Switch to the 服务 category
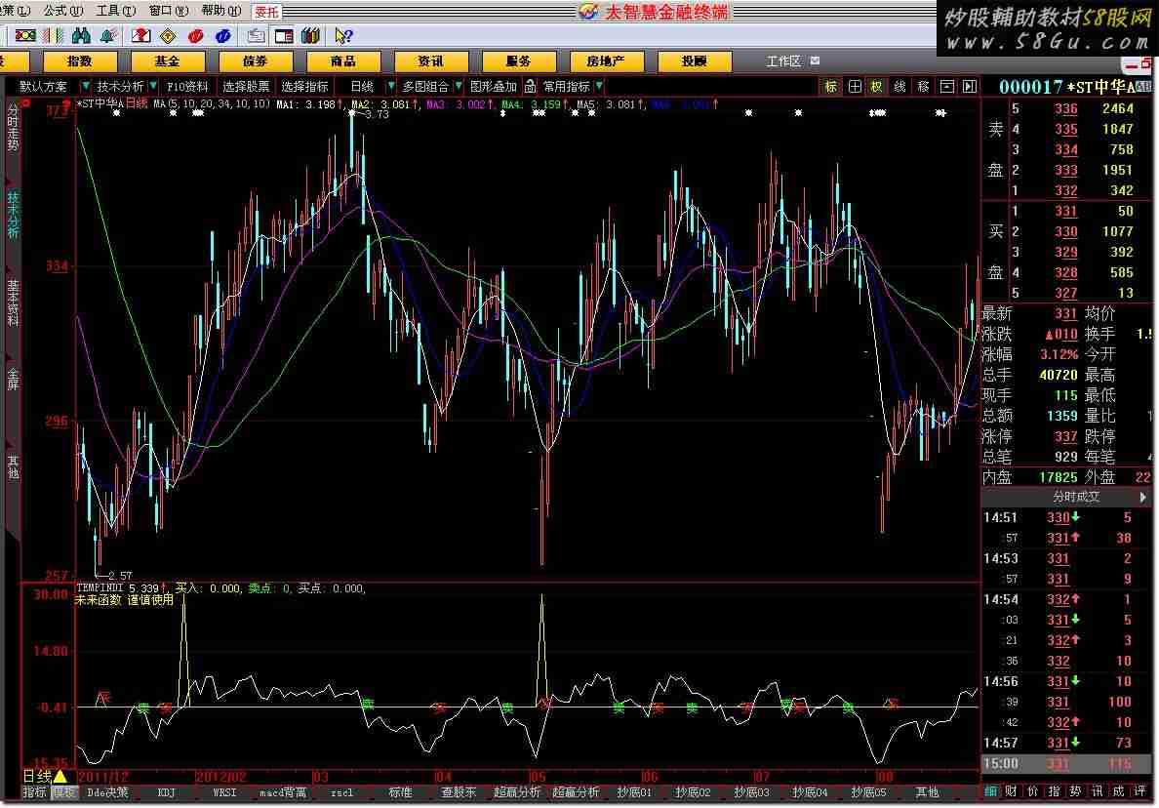The image size is (1159, 808). pos(518,61)
